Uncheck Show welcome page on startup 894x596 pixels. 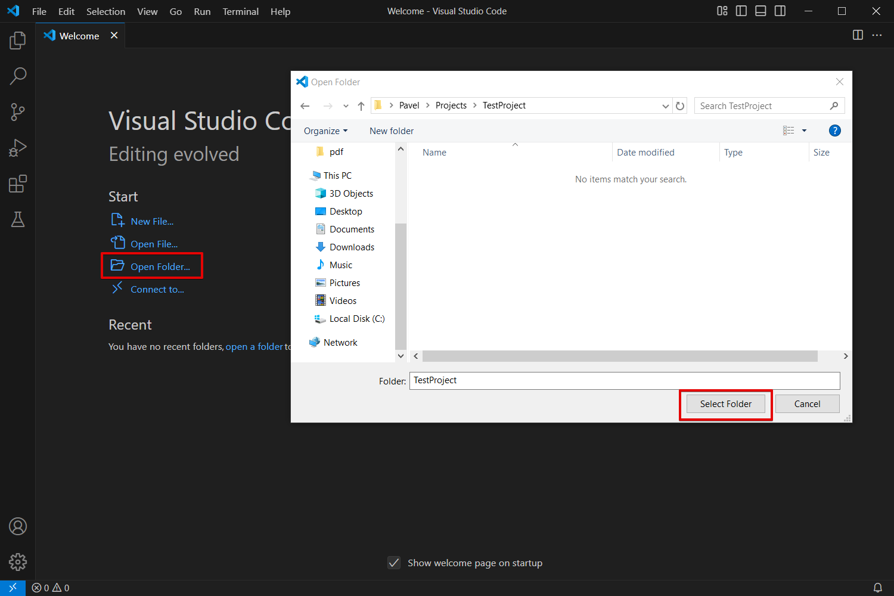394,562
